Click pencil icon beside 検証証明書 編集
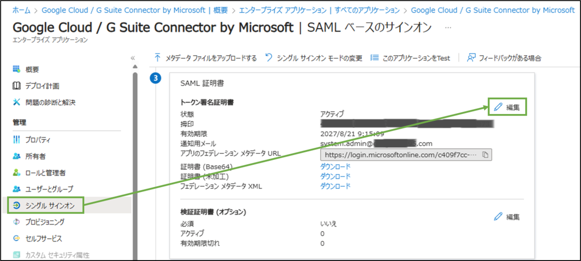The width and height of the screenshot is (581, 261). 498,217
